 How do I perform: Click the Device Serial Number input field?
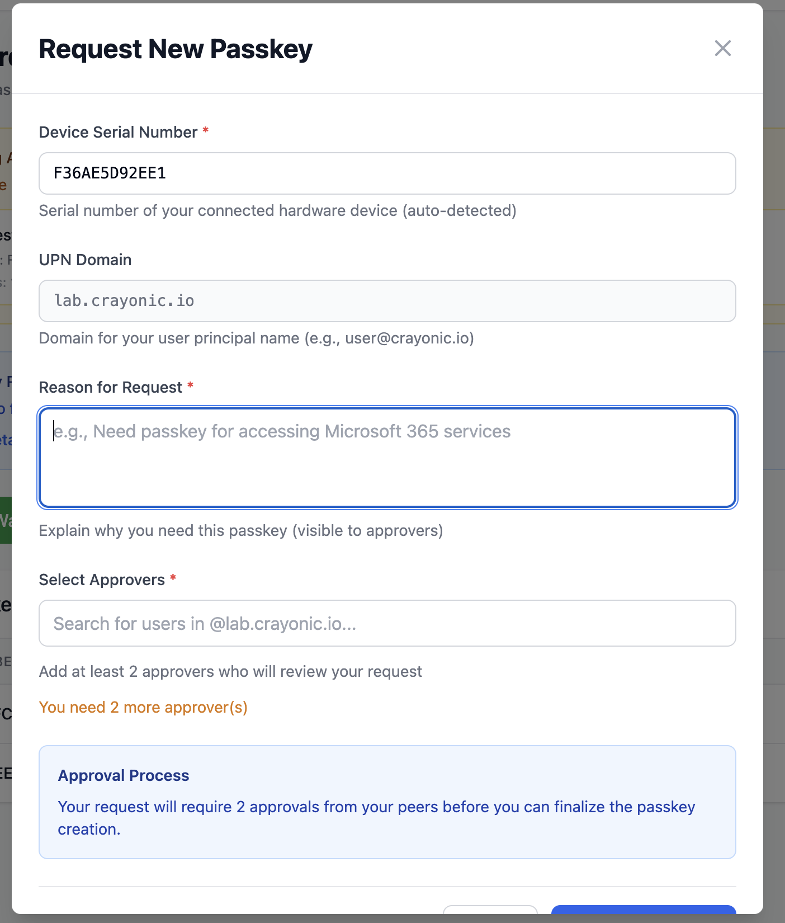pyautogui.click(x=387, y=173)
